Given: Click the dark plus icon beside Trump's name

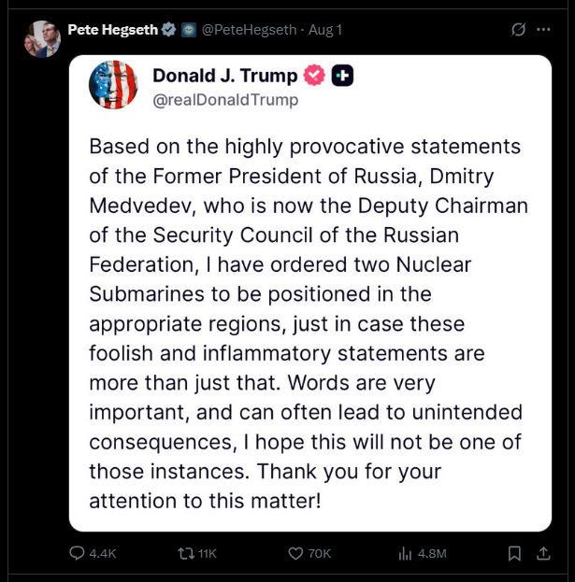Looking at the screenshot, I should click(x=342, y=76).
